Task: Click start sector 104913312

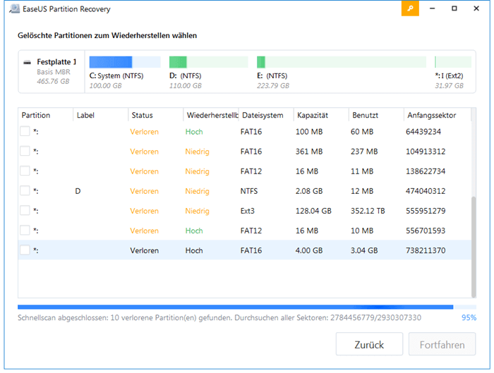Action: (x=426, y=152)
